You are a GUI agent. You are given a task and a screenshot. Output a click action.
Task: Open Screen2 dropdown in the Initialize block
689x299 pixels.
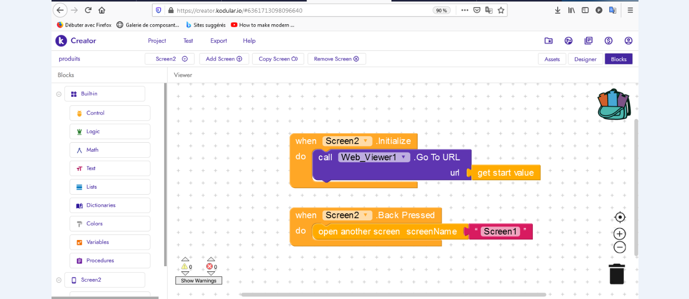[348, 141]
